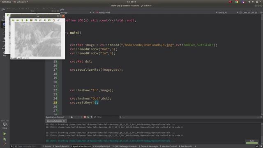This screenshot has height=148, width=263.
Task: Open the Activities overview
Action: click(6, 2)
